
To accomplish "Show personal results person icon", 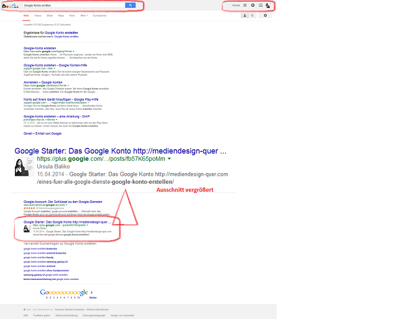I will pos(244,16).
